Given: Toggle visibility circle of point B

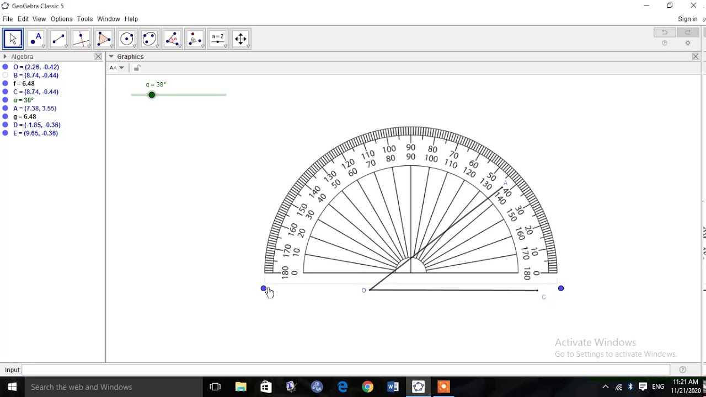Looking at the screenshot, I should pos(6,75).
